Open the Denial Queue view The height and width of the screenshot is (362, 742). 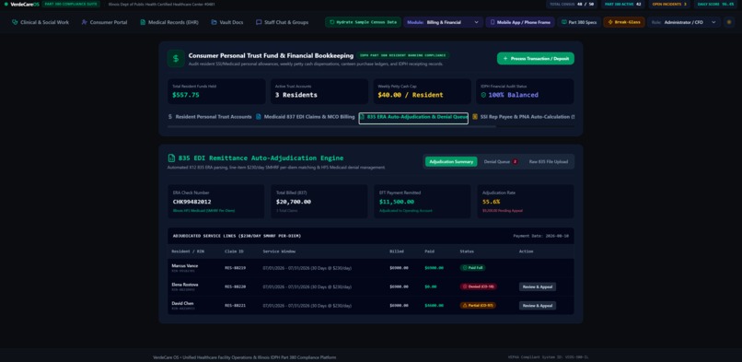click(501, 162)
